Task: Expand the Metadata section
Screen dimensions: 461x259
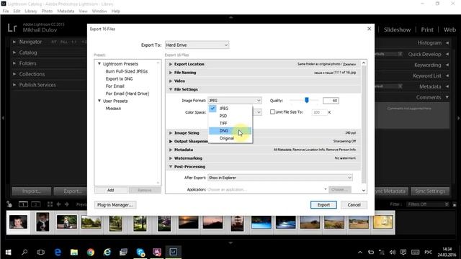Action: (x=171, y=150)
